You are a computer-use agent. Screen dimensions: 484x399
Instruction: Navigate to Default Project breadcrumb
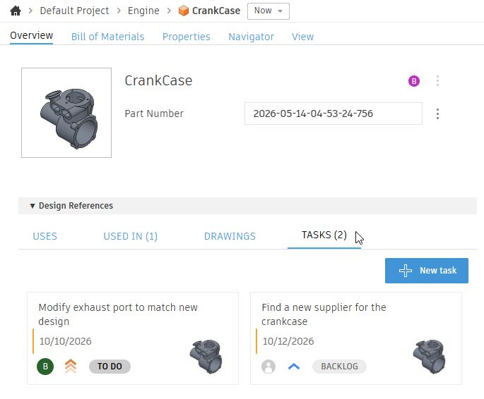click(x=74, y=11)
